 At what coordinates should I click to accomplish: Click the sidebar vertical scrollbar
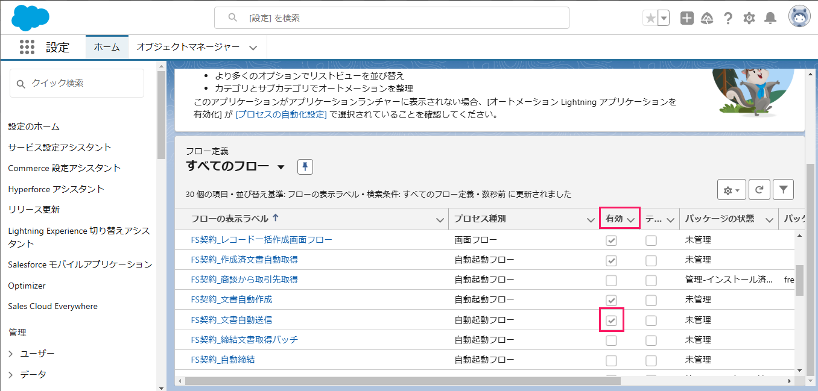tap(161, 114)
